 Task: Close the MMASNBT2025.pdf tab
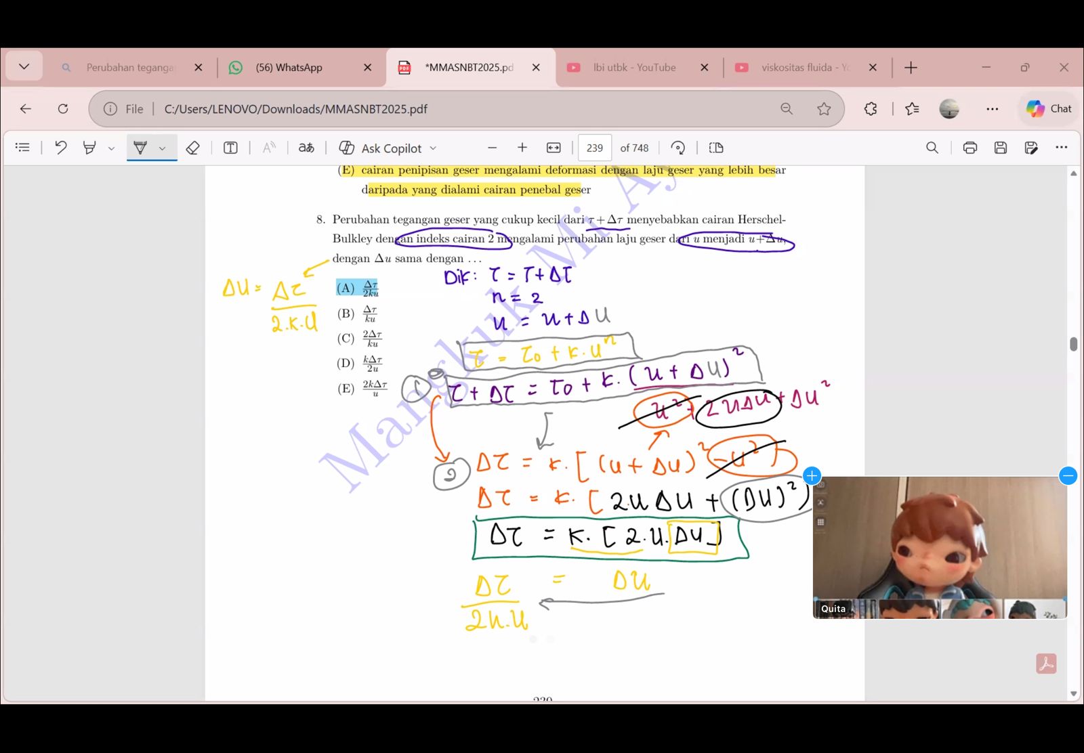click(x=536, y=68)
